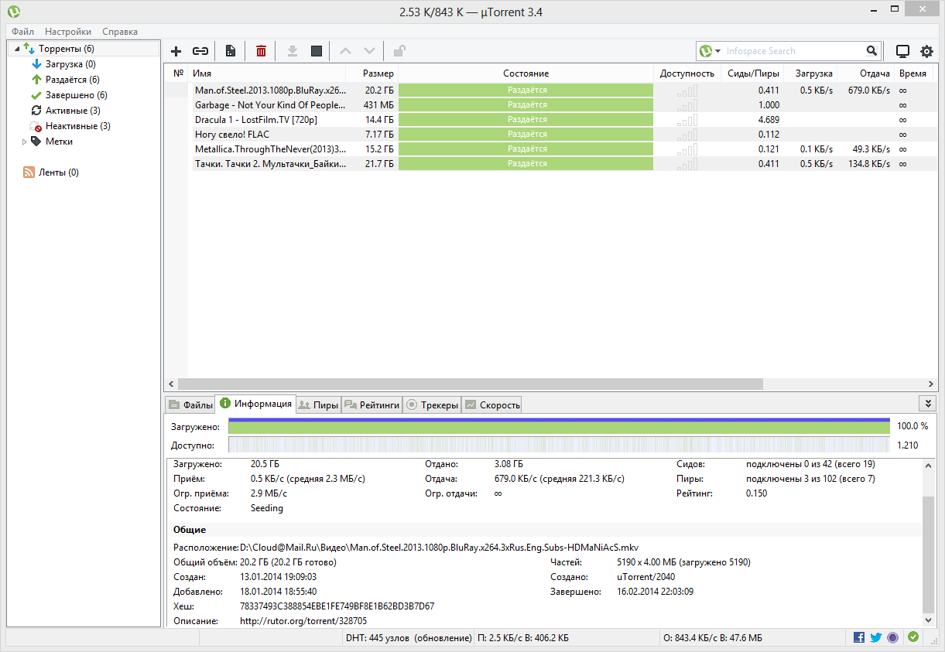Click the Twitter icon in status bar
Image resolution: width=945 pixels, height=652 pixels.
pyautogui.click(x=876, y=637)
